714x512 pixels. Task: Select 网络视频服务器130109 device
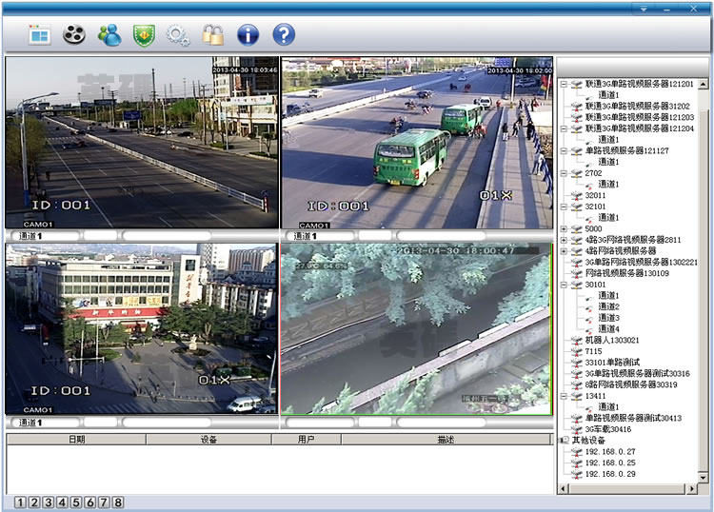[x=627, y=273]
